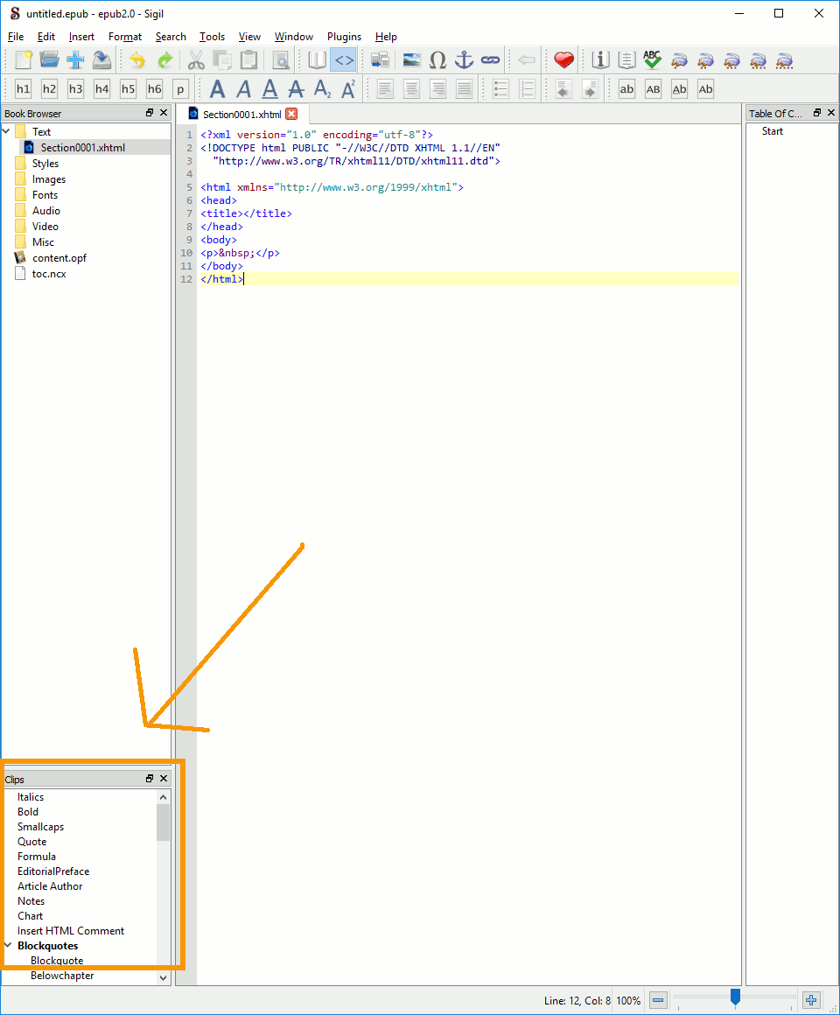840x1015 pixels.
Task: Run spellcheck with ABC checkmark icon
Action: tap(653, 60)
